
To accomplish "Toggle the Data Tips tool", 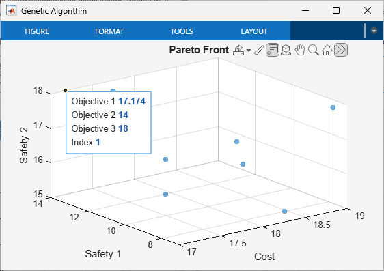I will pos(273,50).
